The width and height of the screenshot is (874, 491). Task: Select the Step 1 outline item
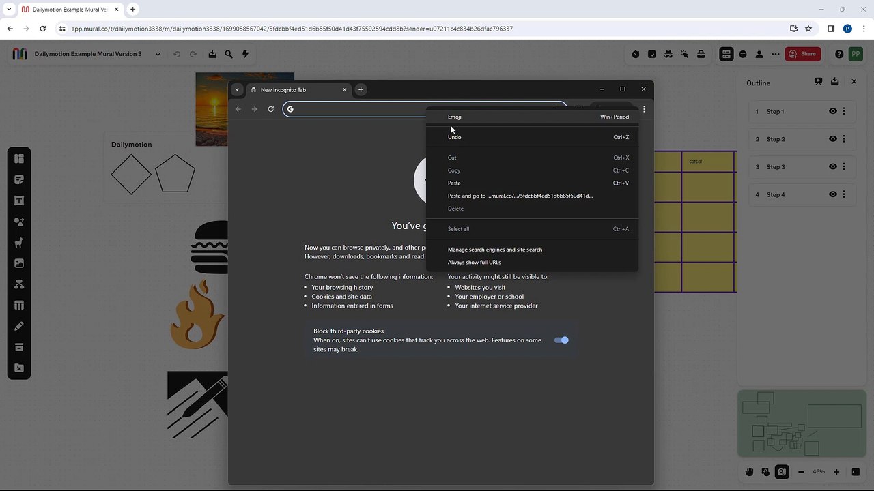point(801,111)
